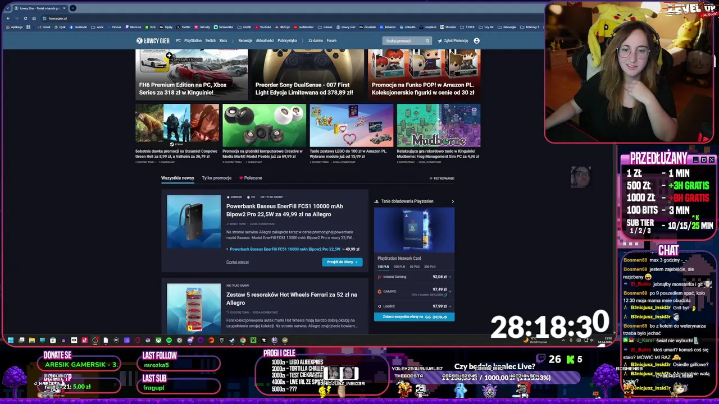Go back in the browser
This screenshot has width=719, height=404.
tap(8, 19)
